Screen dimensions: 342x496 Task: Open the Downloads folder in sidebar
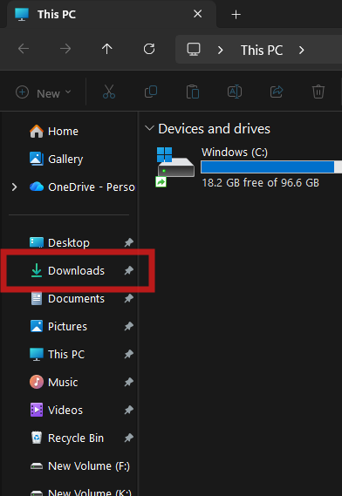67,270
